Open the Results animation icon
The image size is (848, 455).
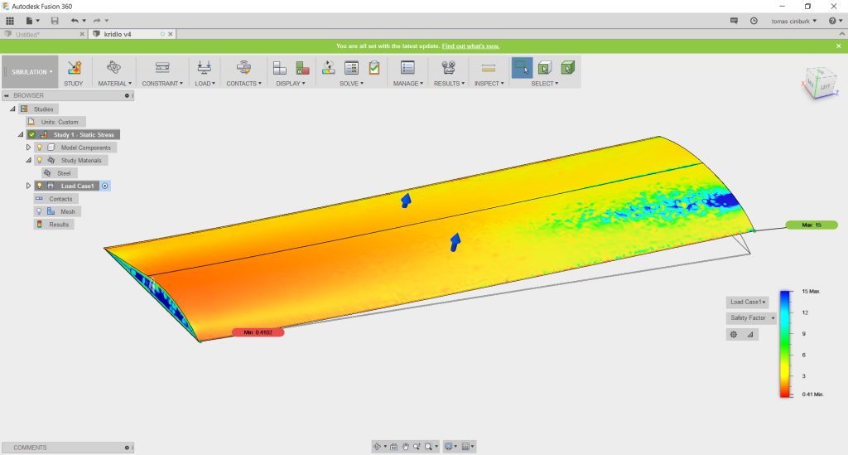[x=449, y=68]
